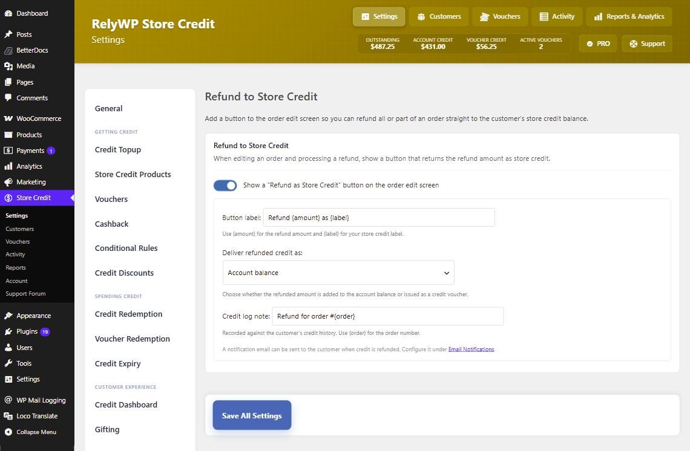Click the Customers people icon in header

click(x=421, y=17)
